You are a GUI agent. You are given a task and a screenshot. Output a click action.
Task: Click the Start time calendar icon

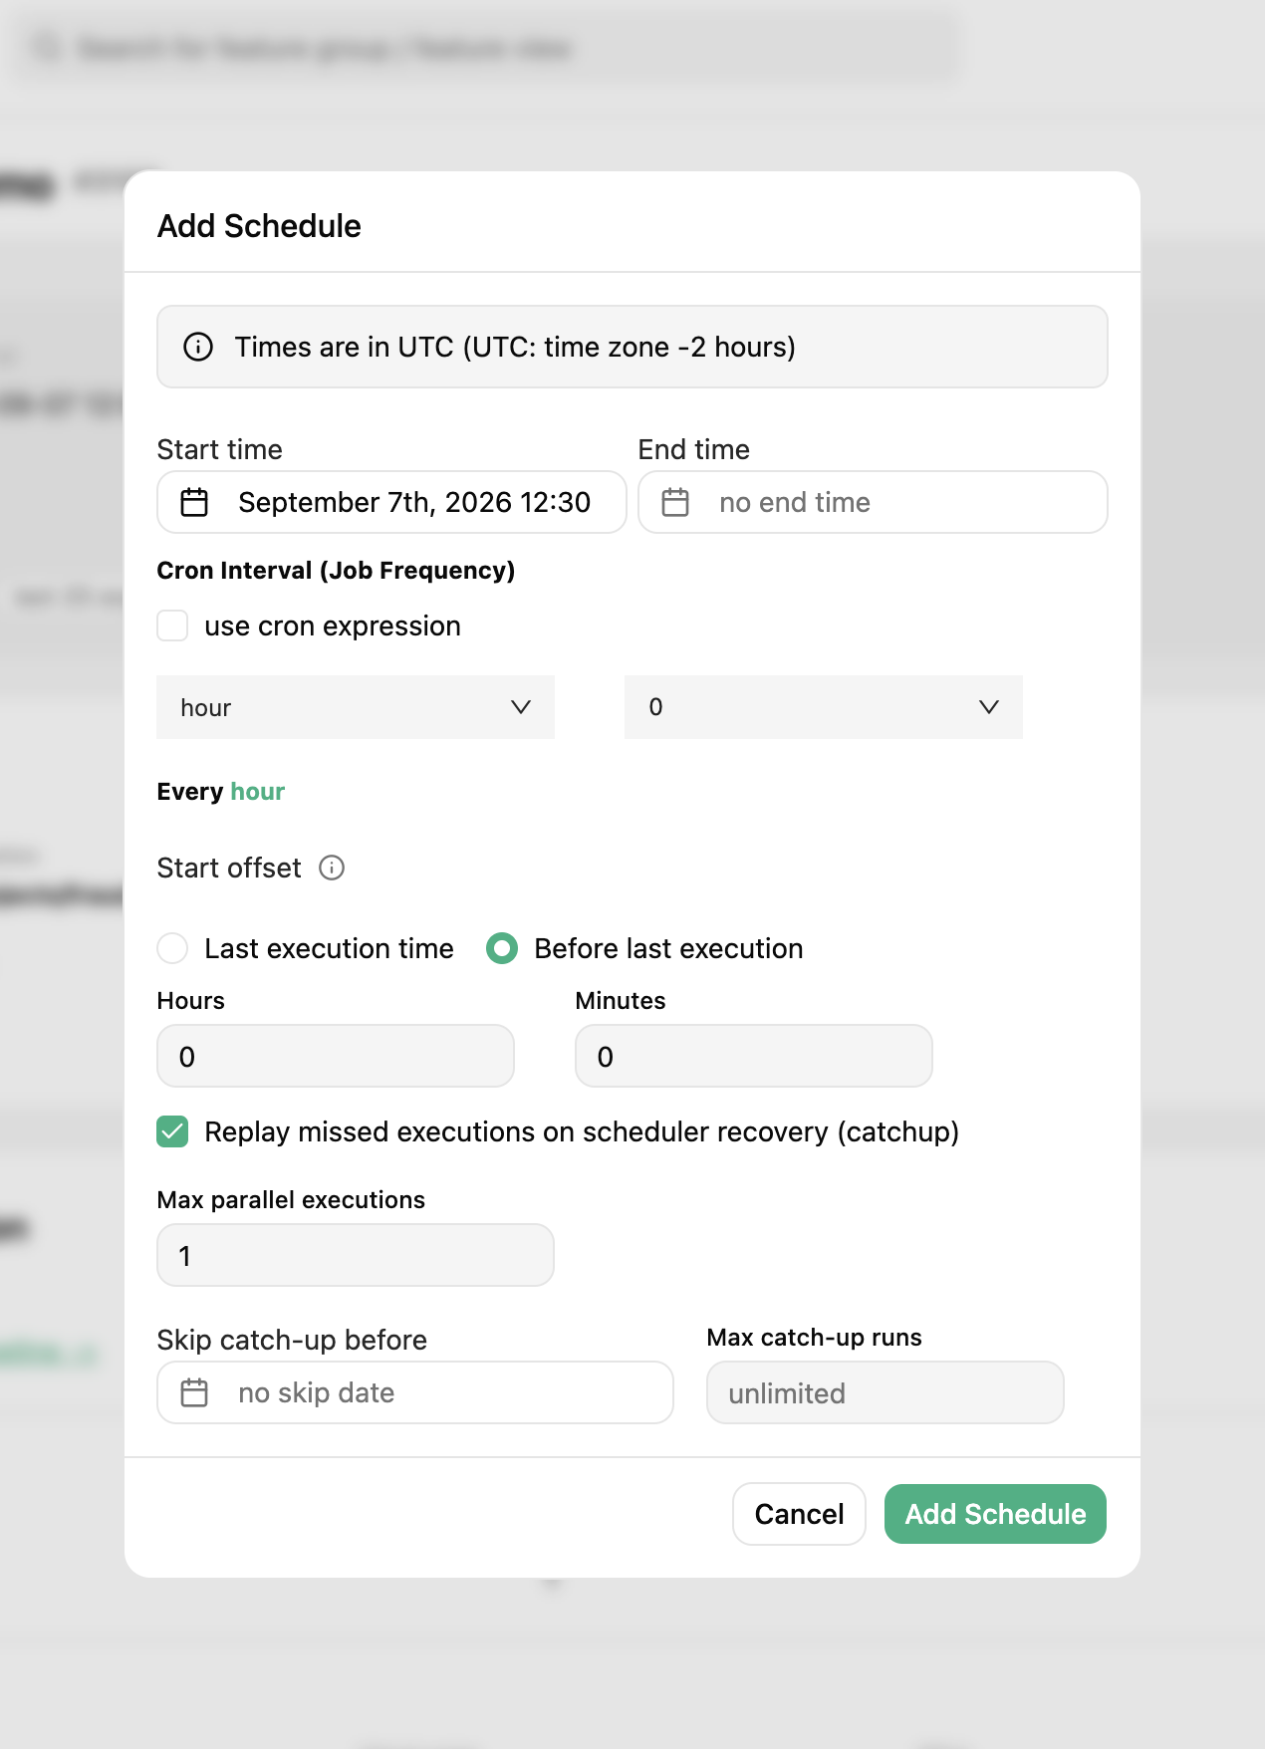pos(194,502)
